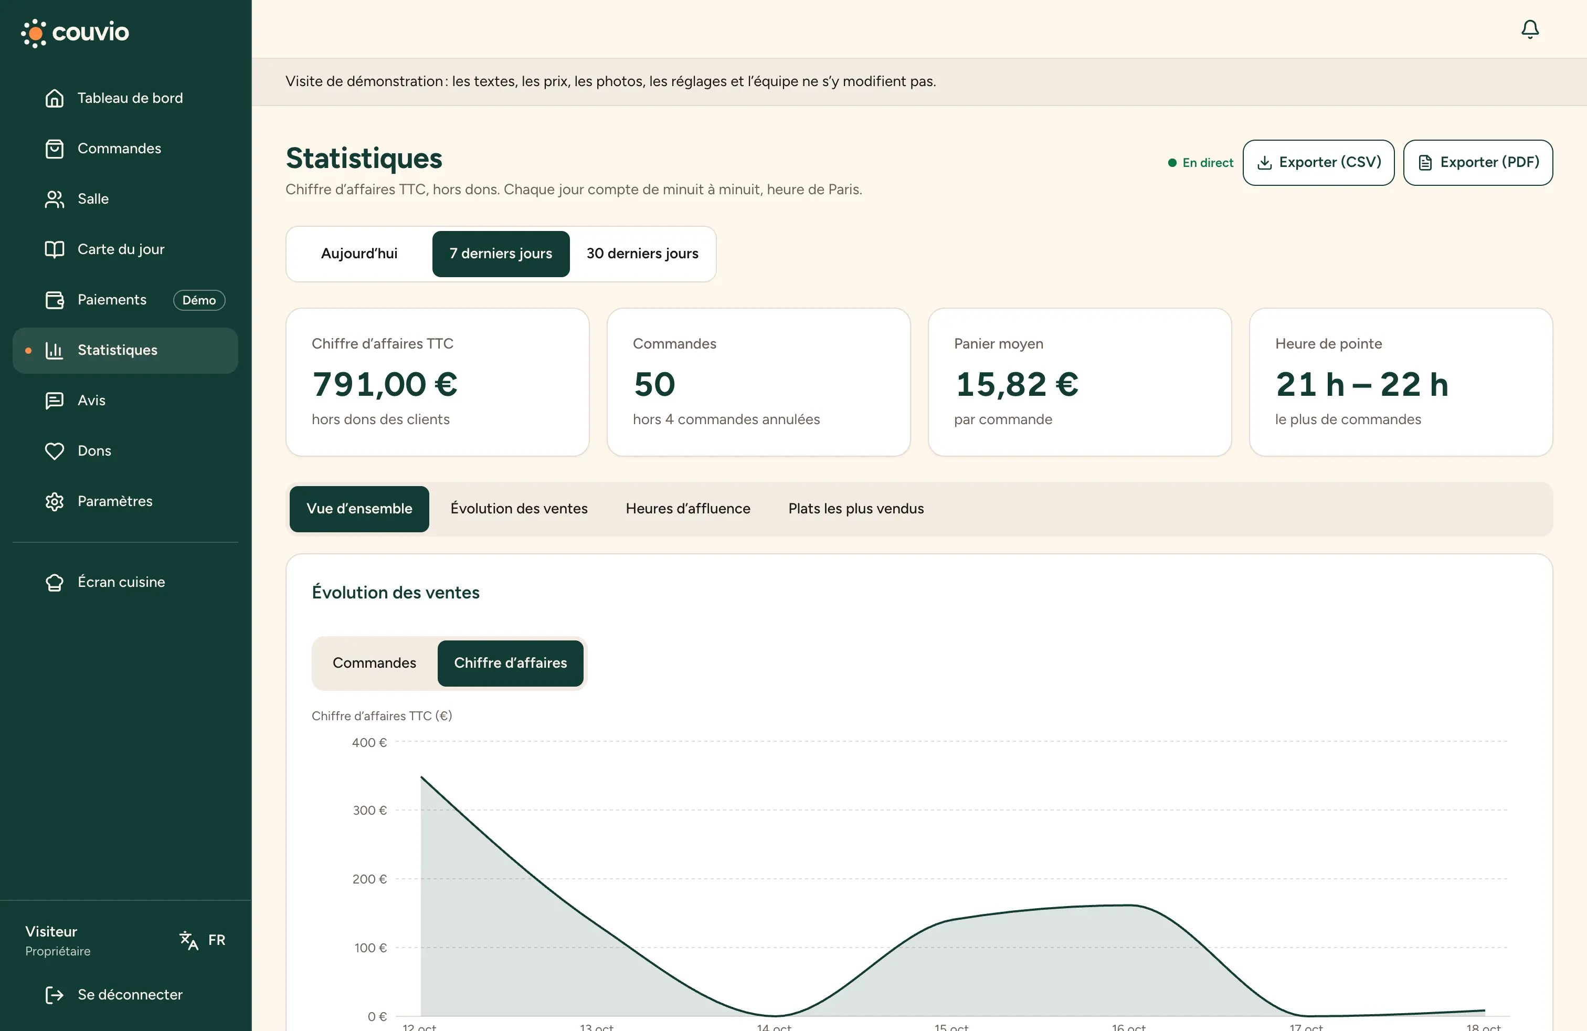
Task: Open the Vue d'ensemble tab
Action: click(359, 509)
